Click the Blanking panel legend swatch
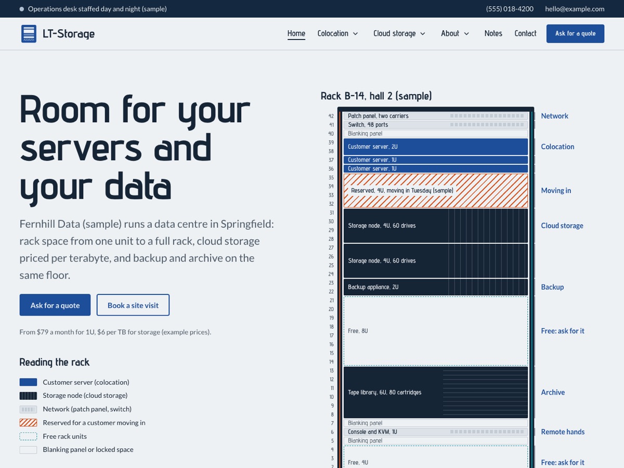 click(x=28, y=450)
